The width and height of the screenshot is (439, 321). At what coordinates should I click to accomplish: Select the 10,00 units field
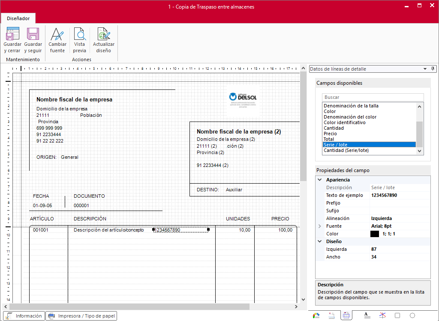pos(244,230)
